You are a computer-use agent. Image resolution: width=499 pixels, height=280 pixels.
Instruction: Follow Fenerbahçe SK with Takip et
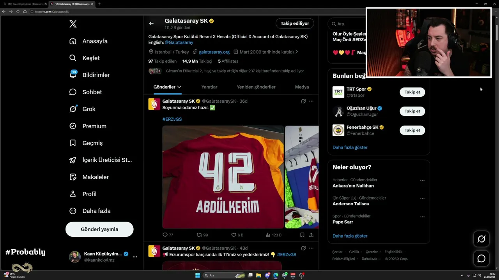pos(412,130)
